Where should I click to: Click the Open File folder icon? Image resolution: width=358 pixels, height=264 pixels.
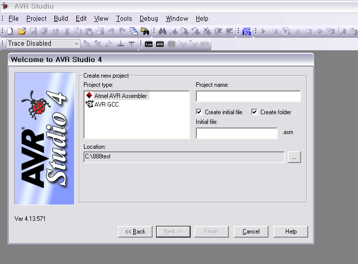22,31
